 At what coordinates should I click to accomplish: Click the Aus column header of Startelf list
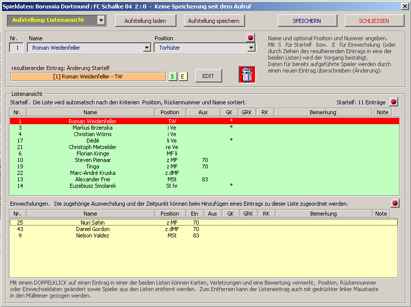click(203, 112)
